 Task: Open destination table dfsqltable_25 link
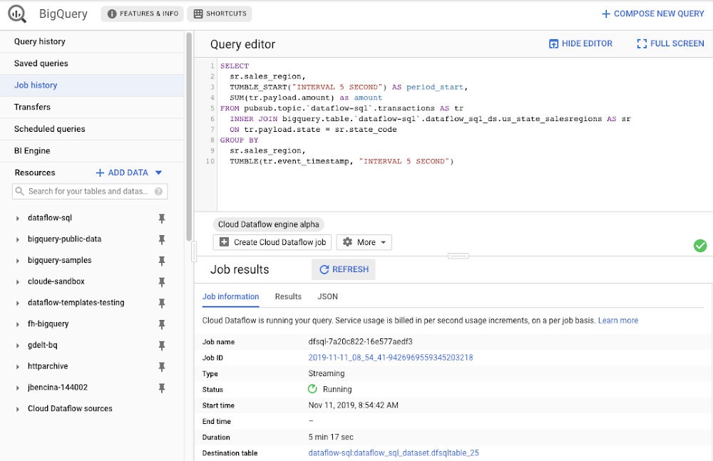[394, 453]
